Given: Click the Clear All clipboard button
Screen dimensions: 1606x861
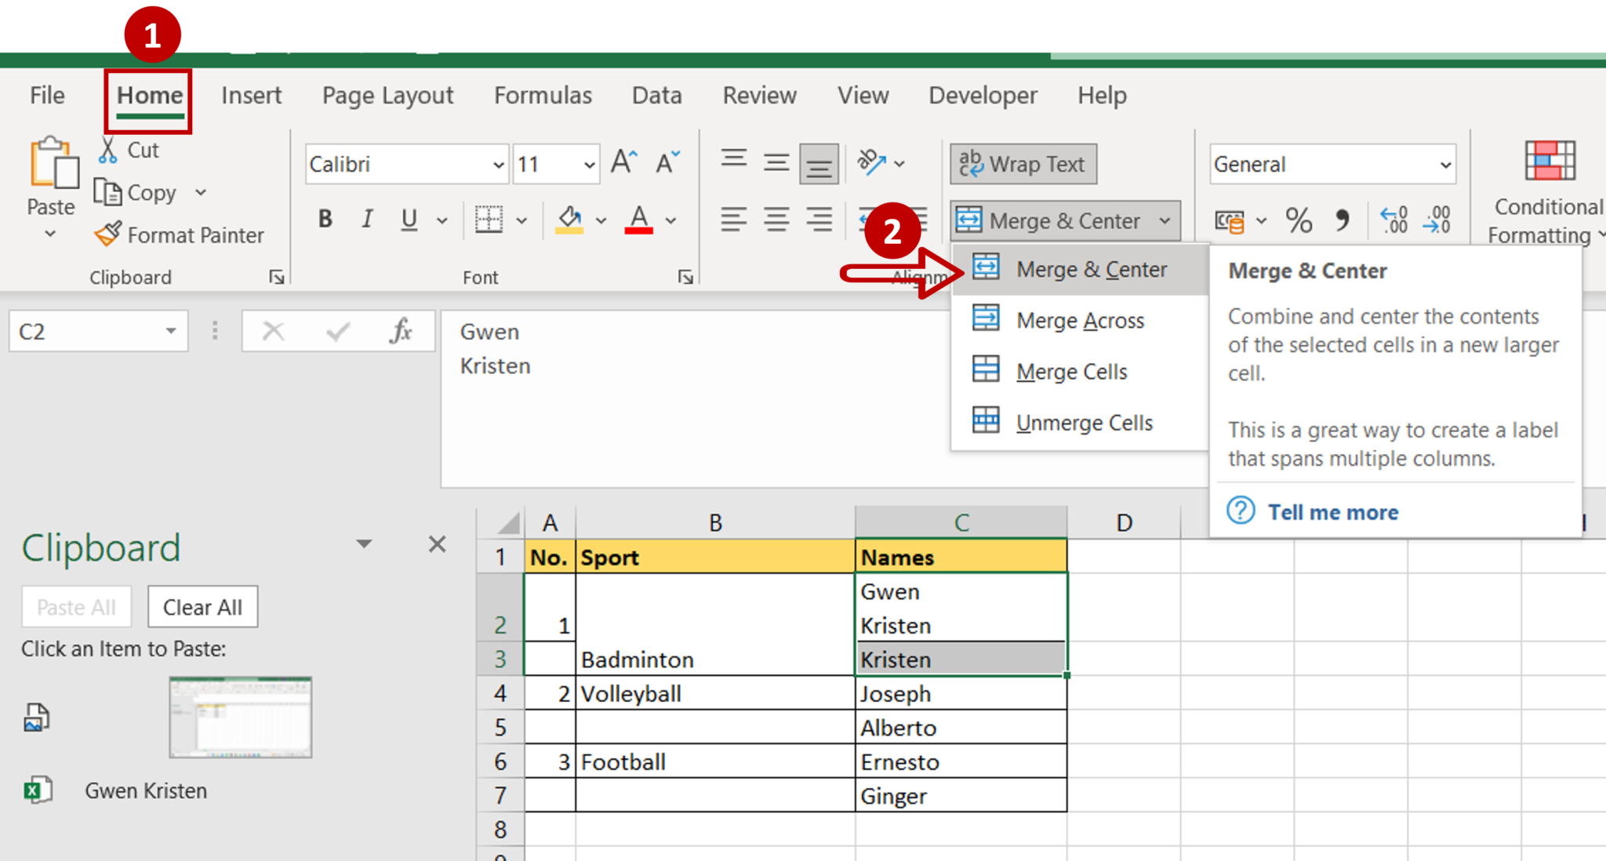Looking at the screenshot, I should [202, 606].
